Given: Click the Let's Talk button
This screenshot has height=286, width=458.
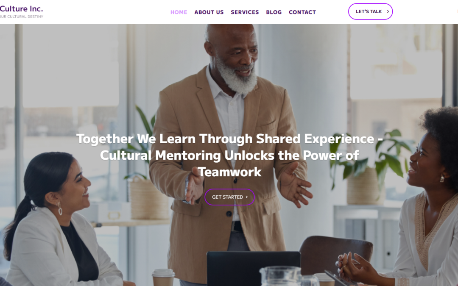Looking at the screenshot, I should (370, 12).
